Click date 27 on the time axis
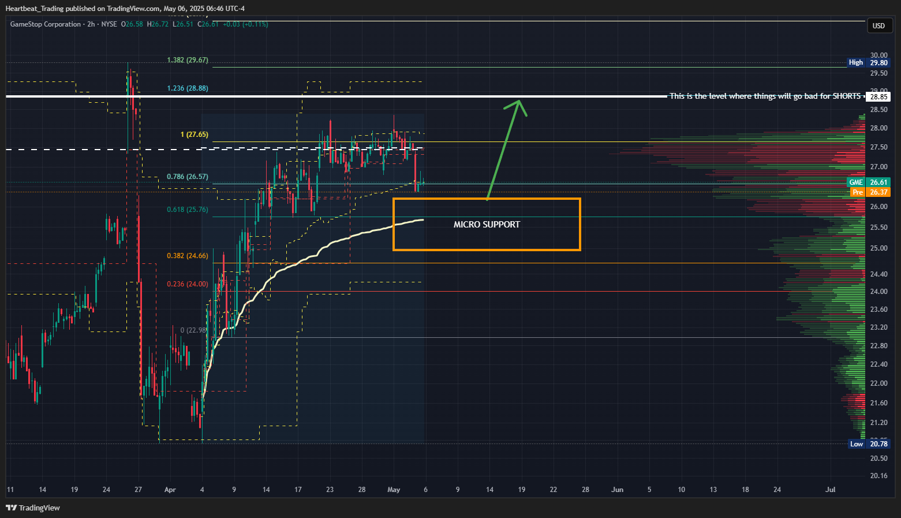The width and height of the screenshot is (901, 518). (x=138, y=490)
